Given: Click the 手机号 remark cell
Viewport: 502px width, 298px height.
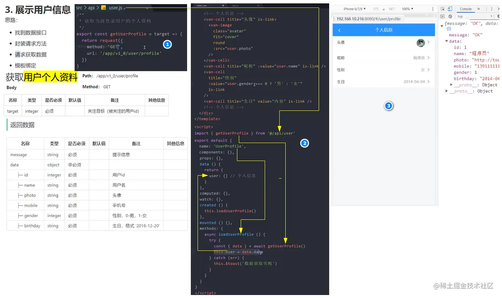Looking at the screenshot, I should [136, 206].
